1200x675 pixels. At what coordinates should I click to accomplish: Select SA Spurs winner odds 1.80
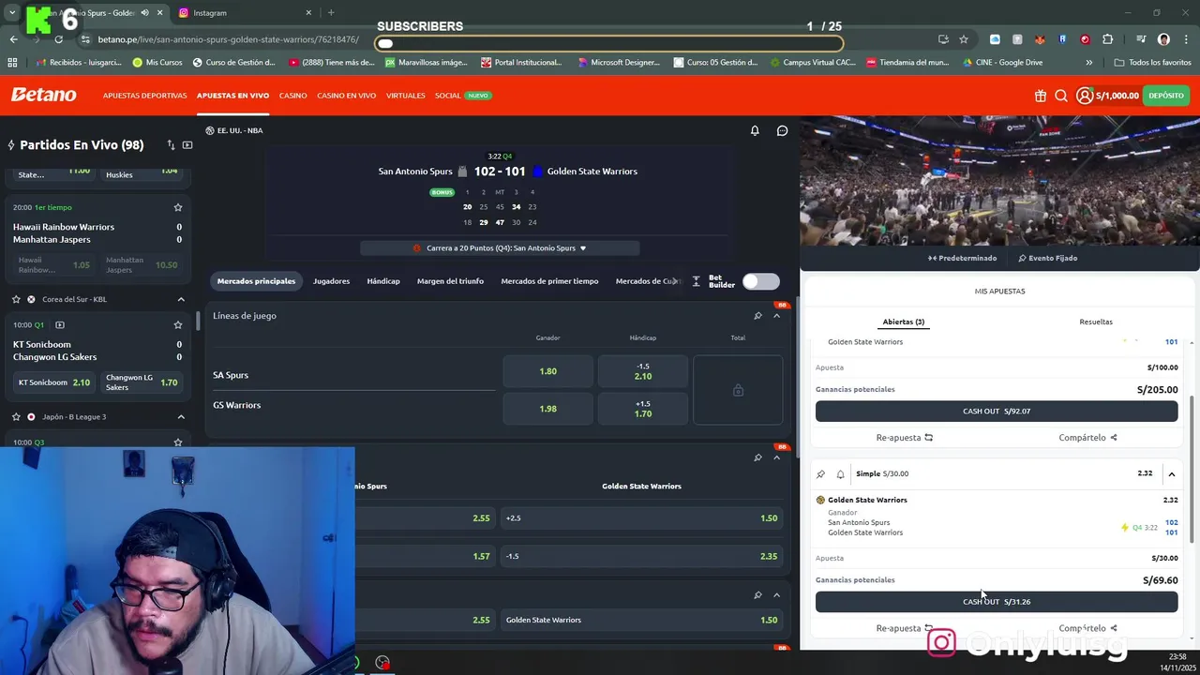click(x=548, y=371)
